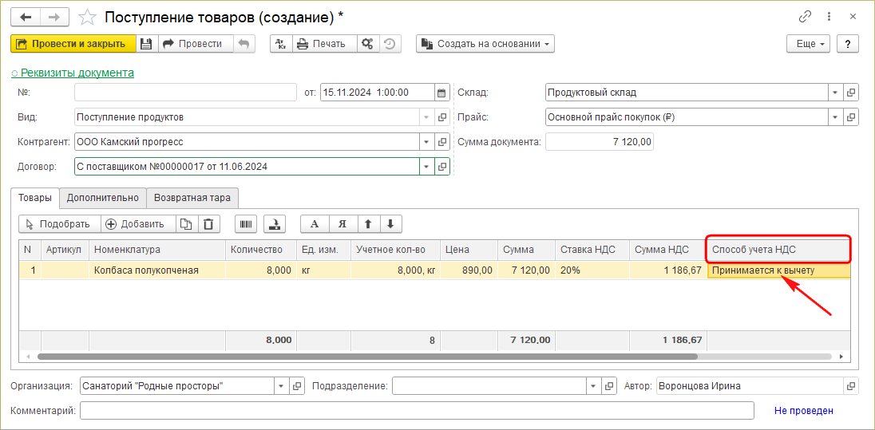
Task: Click the save document floppy disk icon
Action: click(x=146, y=44)
